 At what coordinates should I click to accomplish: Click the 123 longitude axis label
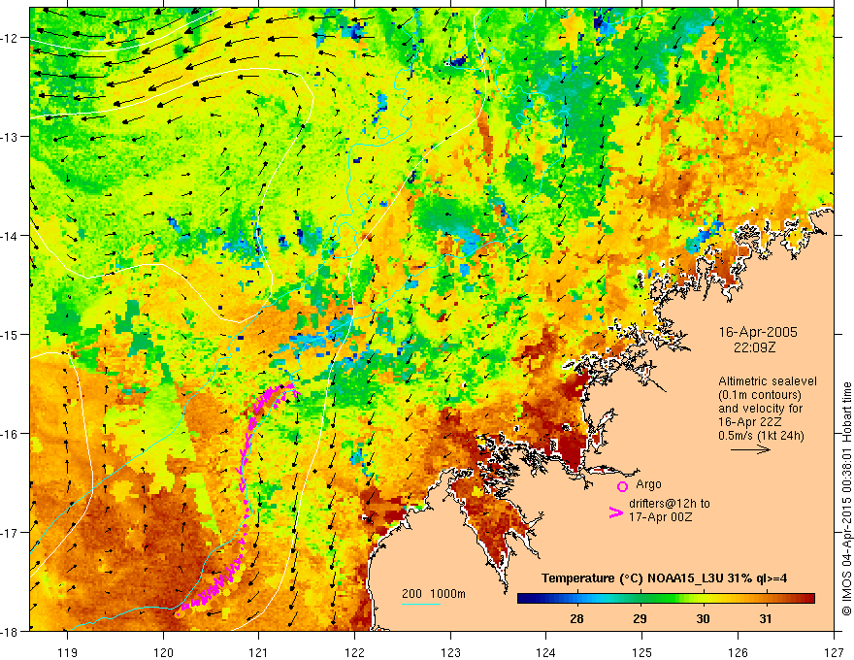[x=450, y=652]
